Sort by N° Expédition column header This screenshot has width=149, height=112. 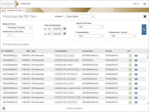[7, 51]
